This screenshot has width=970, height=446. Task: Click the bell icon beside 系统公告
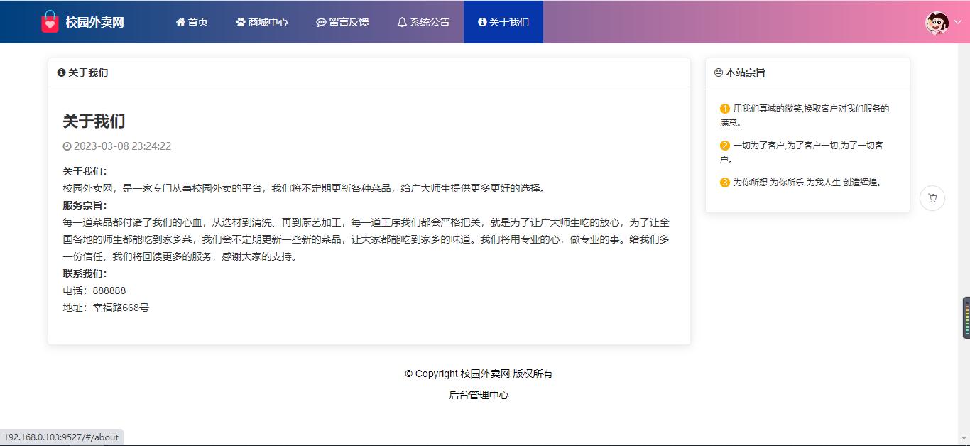tap(402, 22)
